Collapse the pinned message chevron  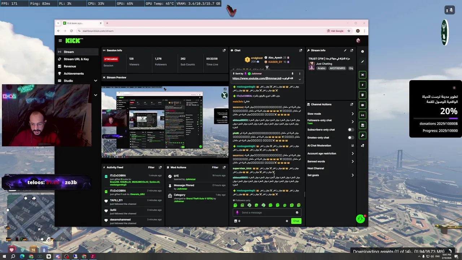300,79
